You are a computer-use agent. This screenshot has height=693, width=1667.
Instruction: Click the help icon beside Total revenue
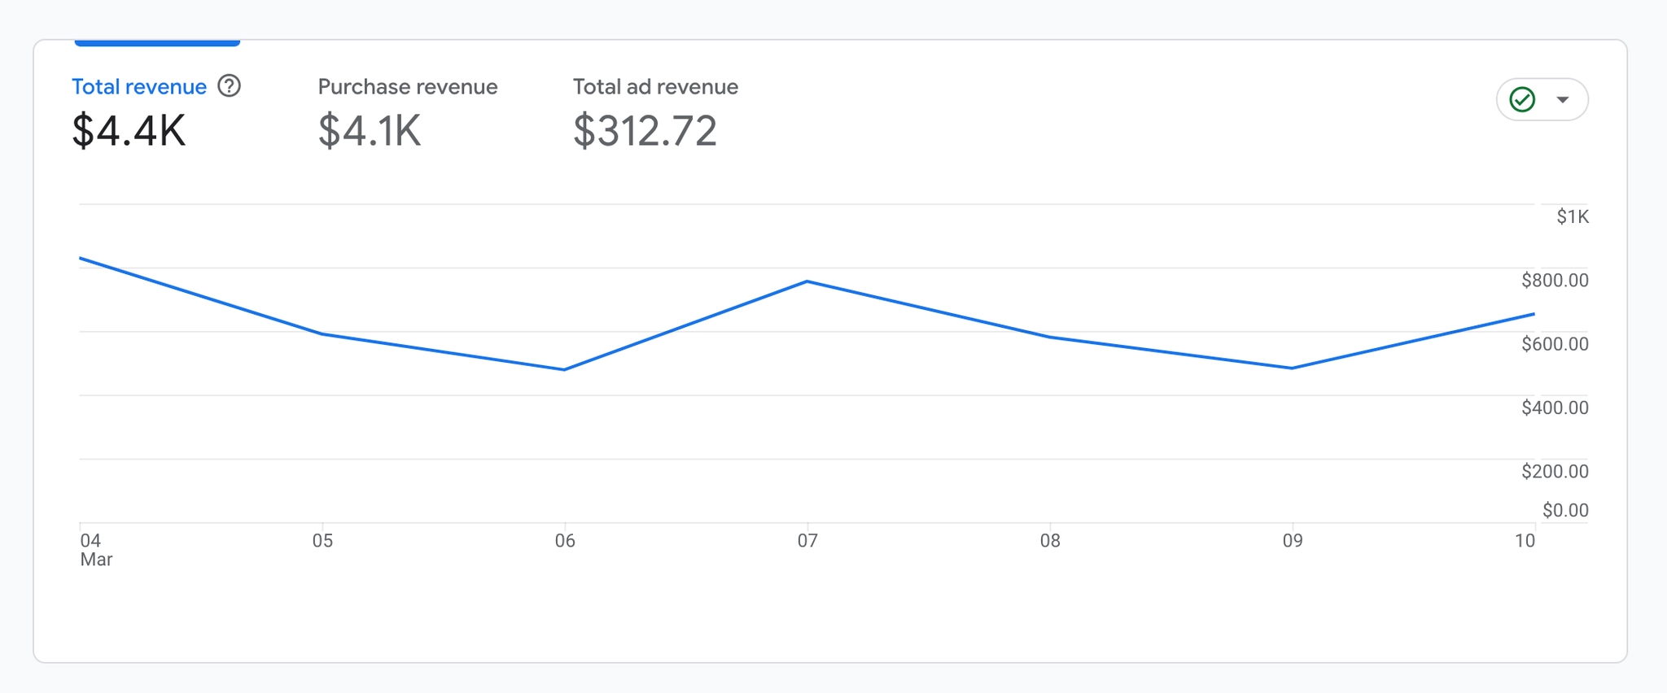pyautogui.click(x=230, y=86)
